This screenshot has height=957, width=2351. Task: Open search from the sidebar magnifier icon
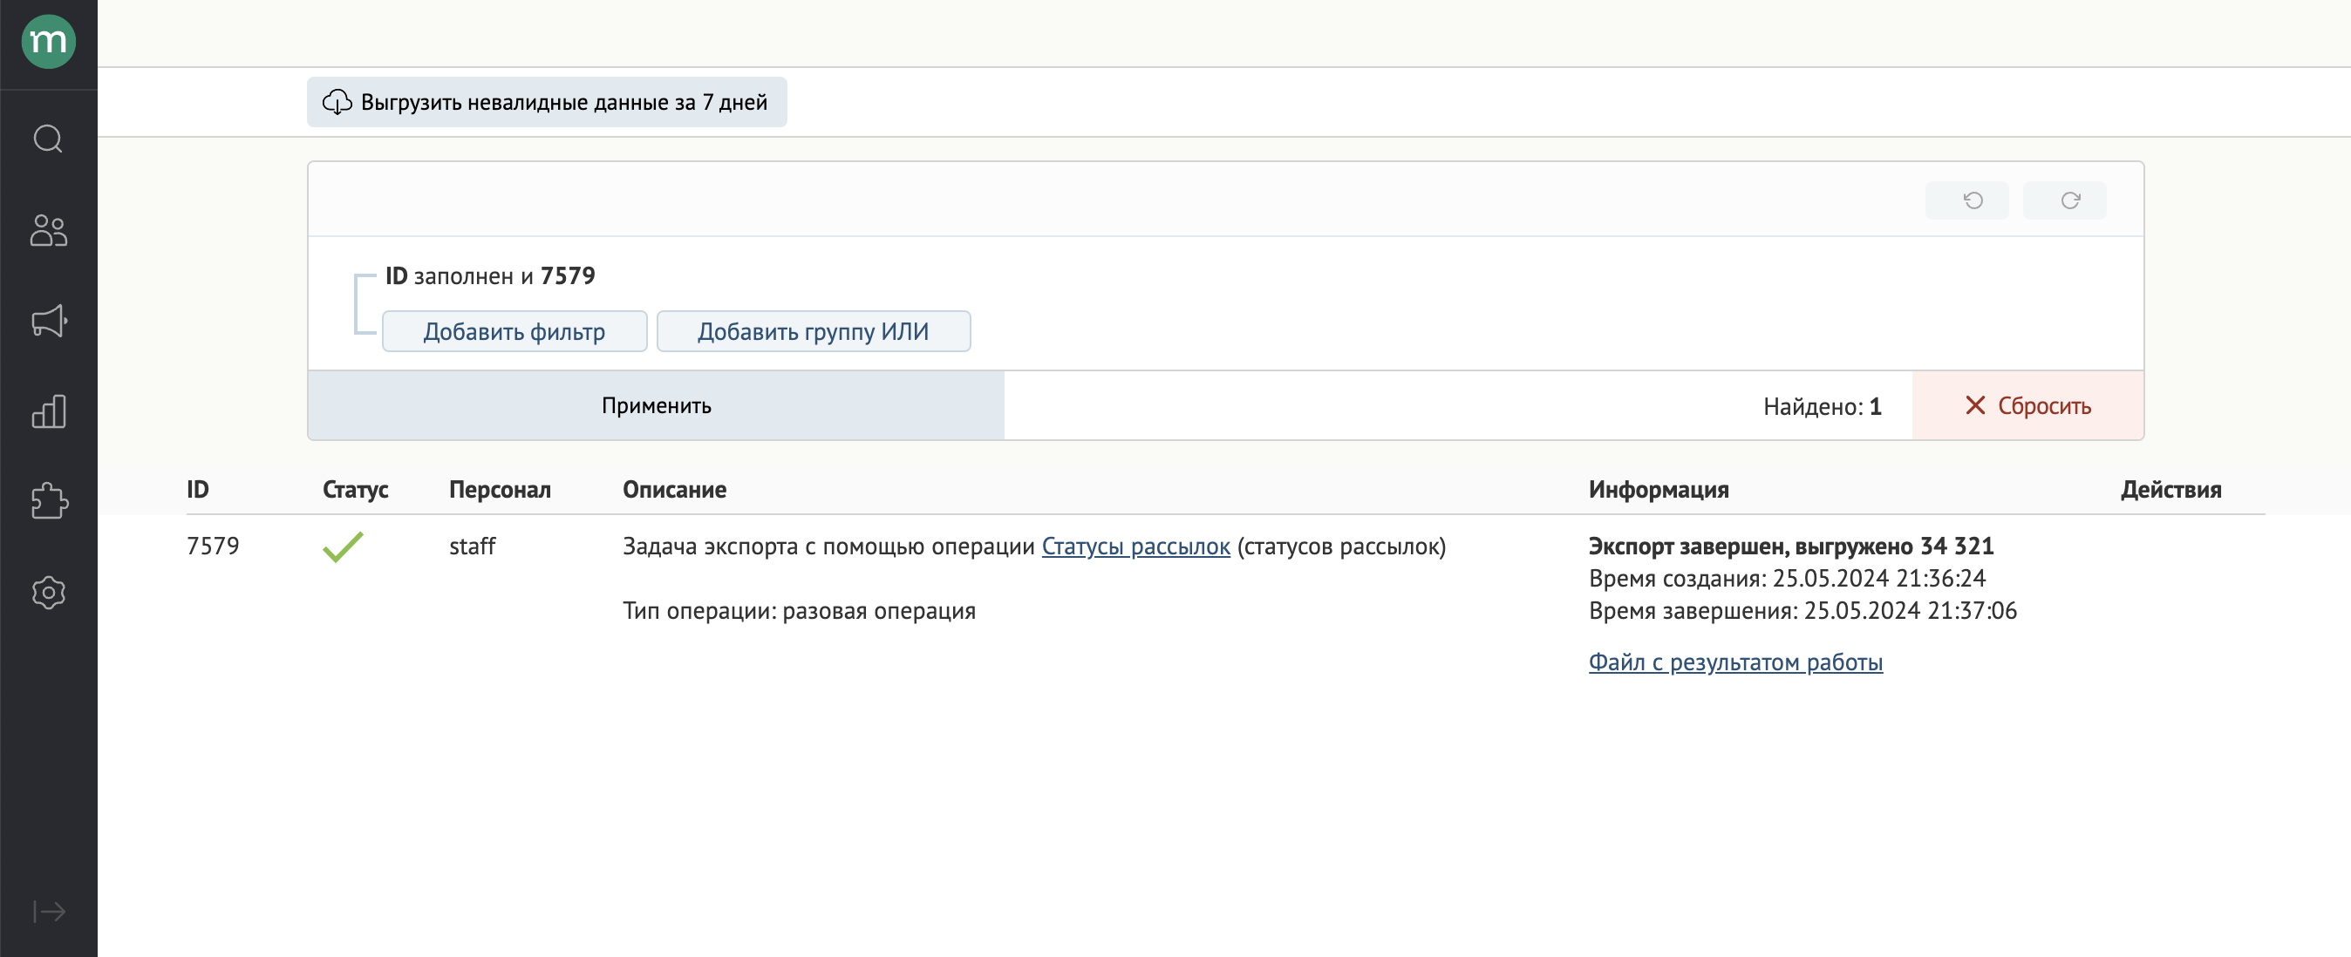48,139
